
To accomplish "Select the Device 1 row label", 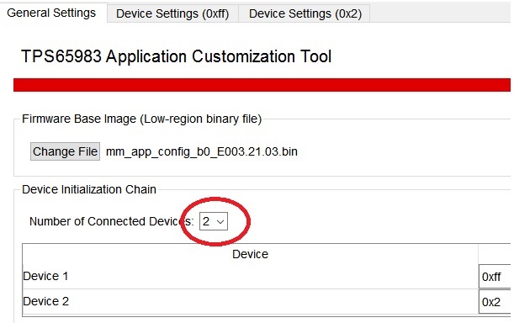I will click(x=45, y=276).
